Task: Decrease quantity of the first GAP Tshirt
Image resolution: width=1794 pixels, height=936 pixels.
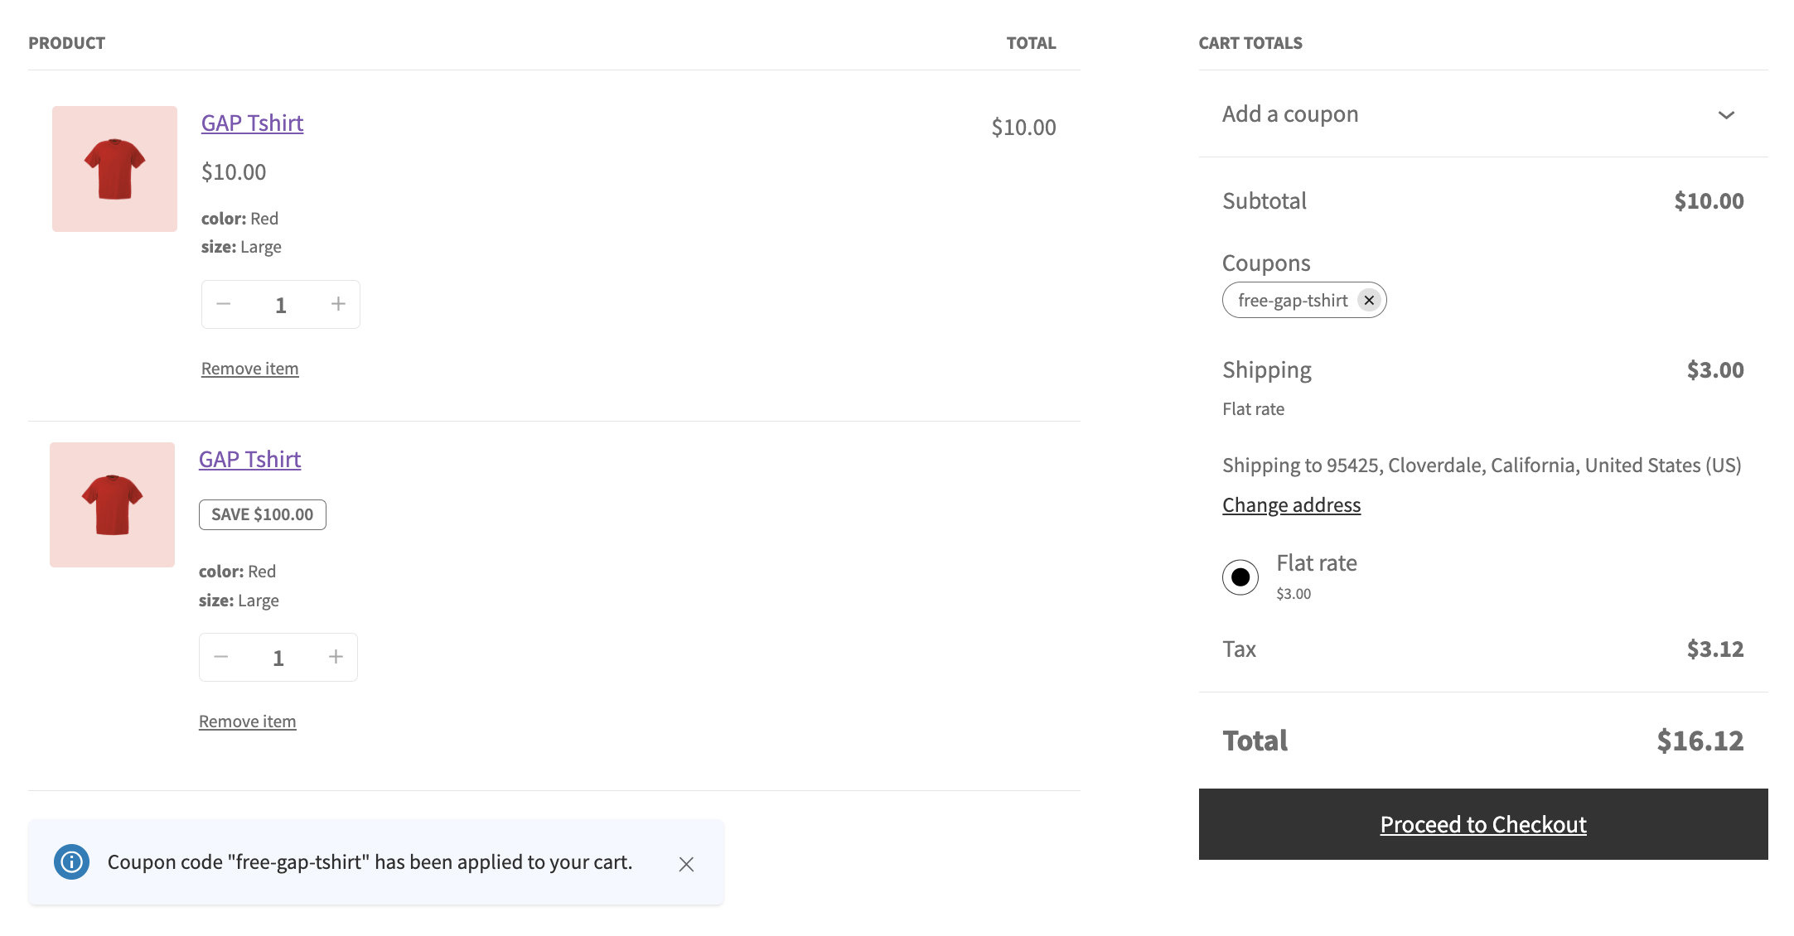Action: click(x=223, y=304)
